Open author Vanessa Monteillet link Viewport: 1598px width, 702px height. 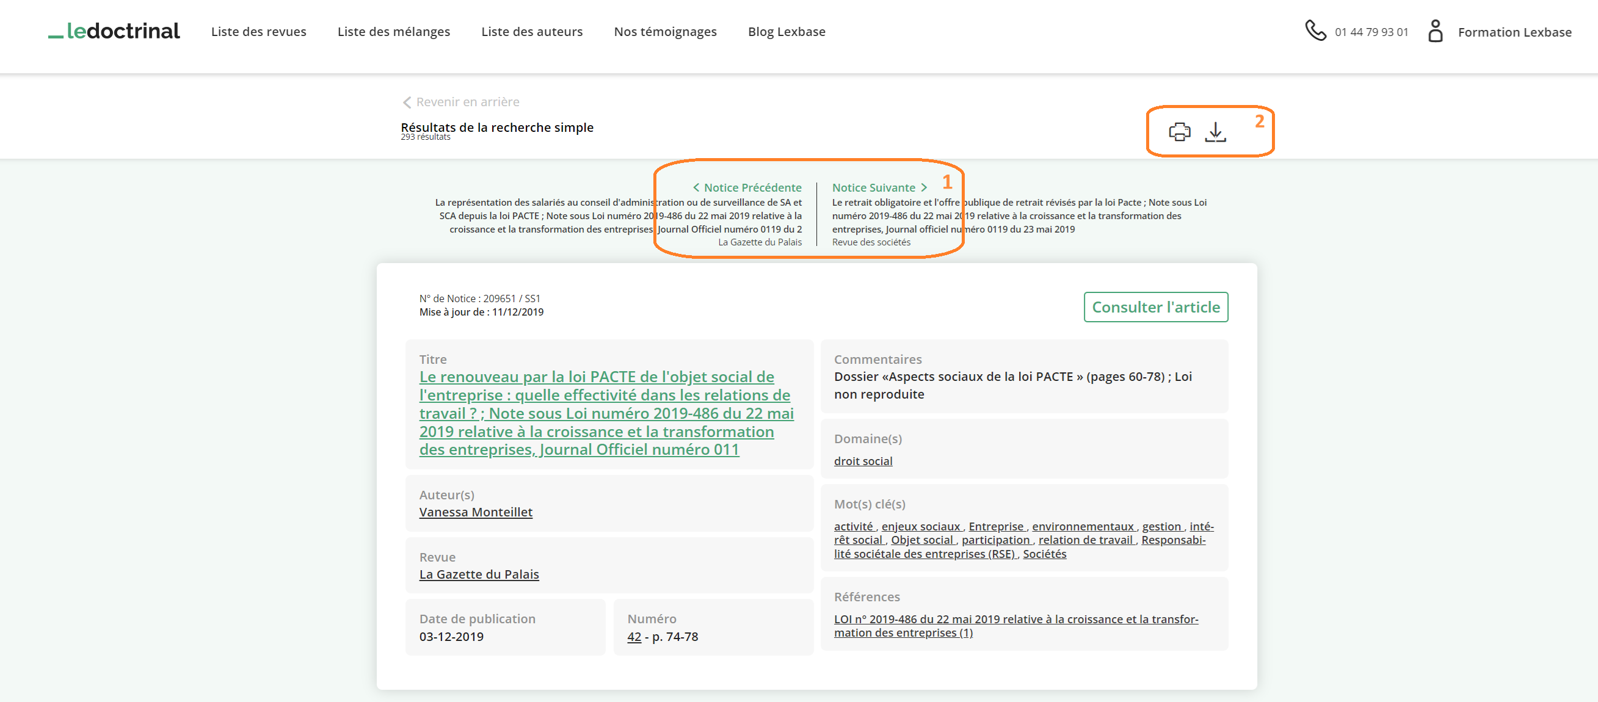pyautogui.click(x=476, y=512)
